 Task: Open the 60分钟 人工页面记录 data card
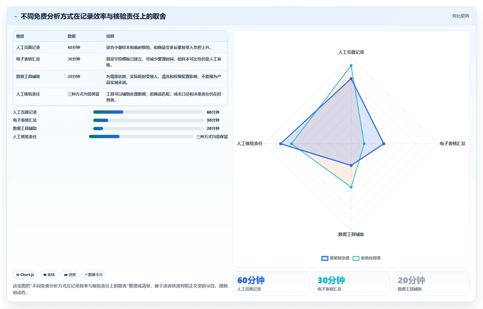tap(271, 284)
